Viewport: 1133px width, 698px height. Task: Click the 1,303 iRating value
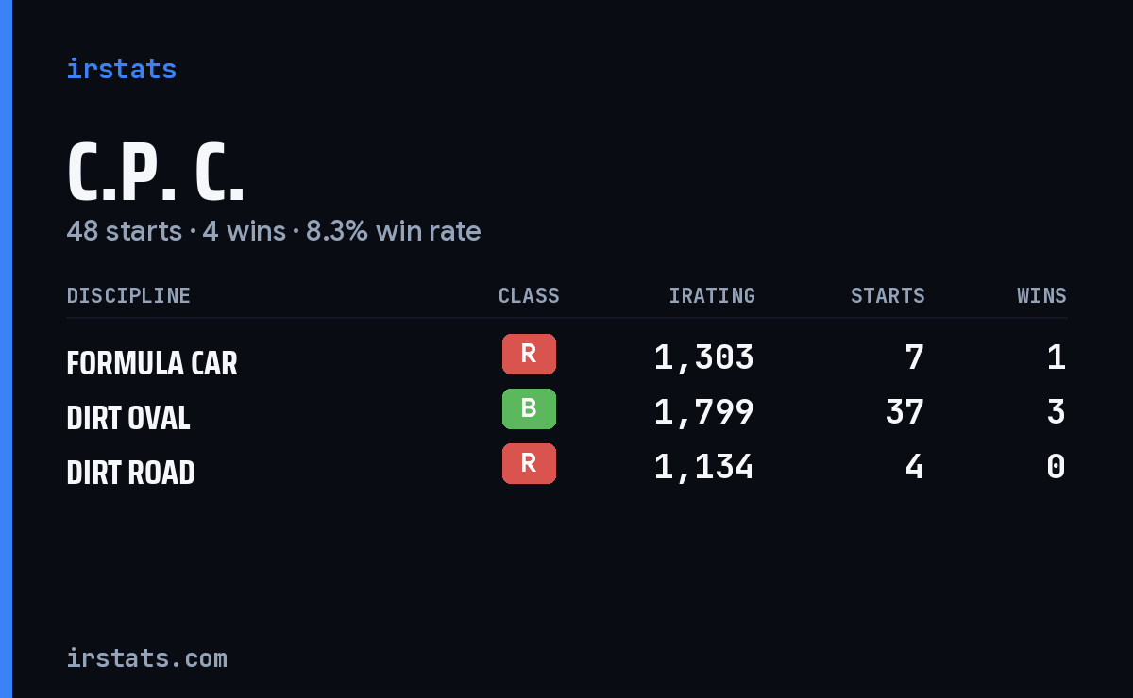(x=704, y=357)
